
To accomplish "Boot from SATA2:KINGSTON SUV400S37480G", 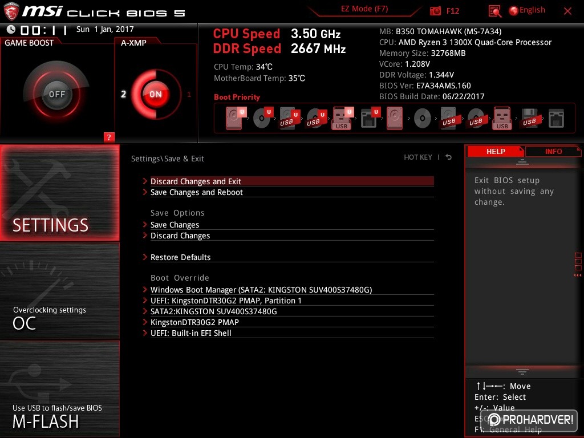I will (292, 311).
